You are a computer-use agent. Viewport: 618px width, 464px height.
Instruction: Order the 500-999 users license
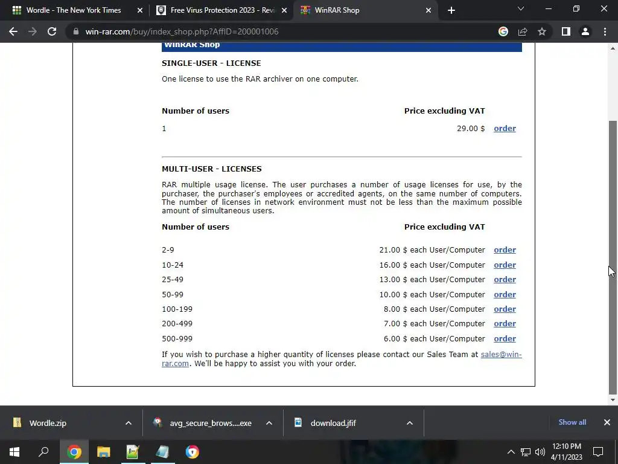pyautogui.click(x=505, y=338)
